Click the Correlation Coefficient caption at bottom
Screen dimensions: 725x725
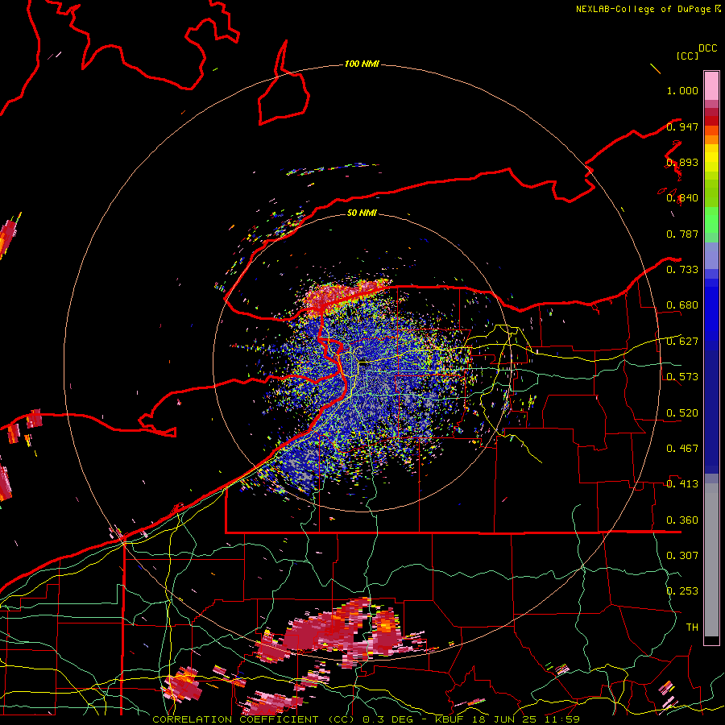[x=366, y=719]
